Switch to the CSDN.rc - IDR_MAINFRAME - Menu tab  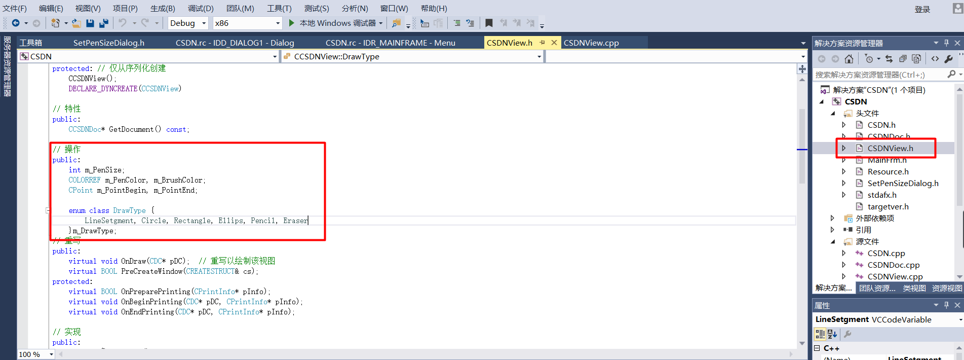pyautogui.click(x=390, y=43)
